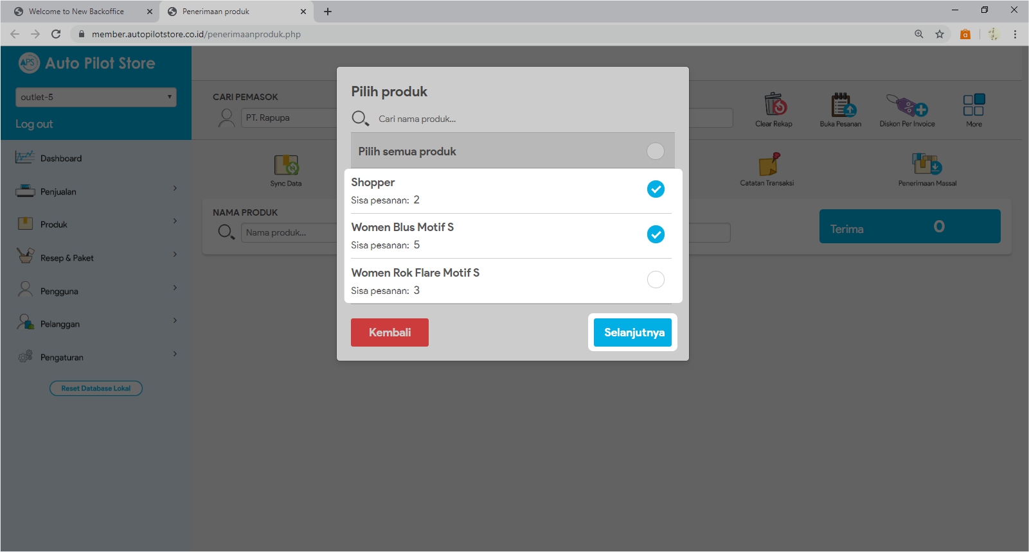The width and height of the screenshot is (1029, 552).
Task: Expand the Penjualan sidebar menu
Action: 96,191
